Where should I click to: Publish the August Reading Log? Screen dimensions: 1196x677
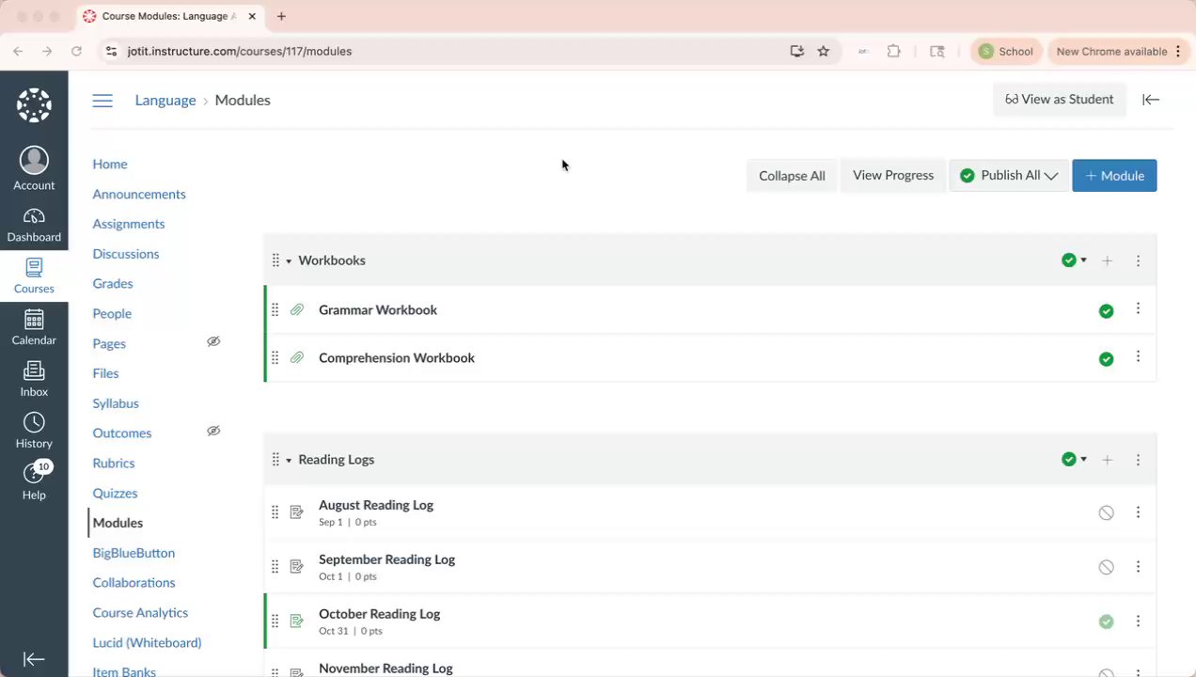coord(1106,512)
